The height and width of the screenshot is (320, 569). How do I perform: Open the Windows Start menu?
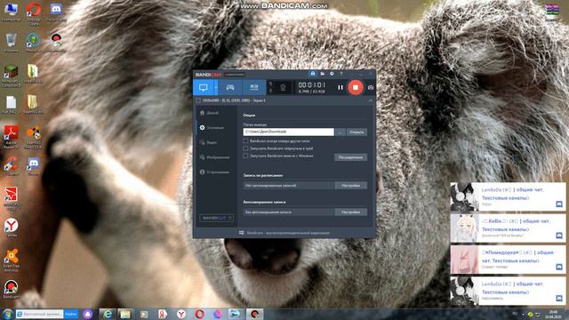[x=7, y=314]
